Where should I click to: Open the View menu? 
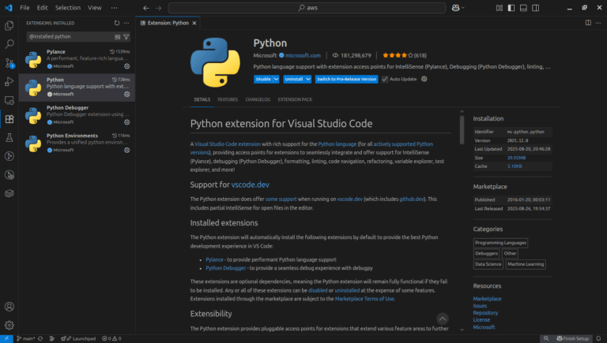[95, 8]
